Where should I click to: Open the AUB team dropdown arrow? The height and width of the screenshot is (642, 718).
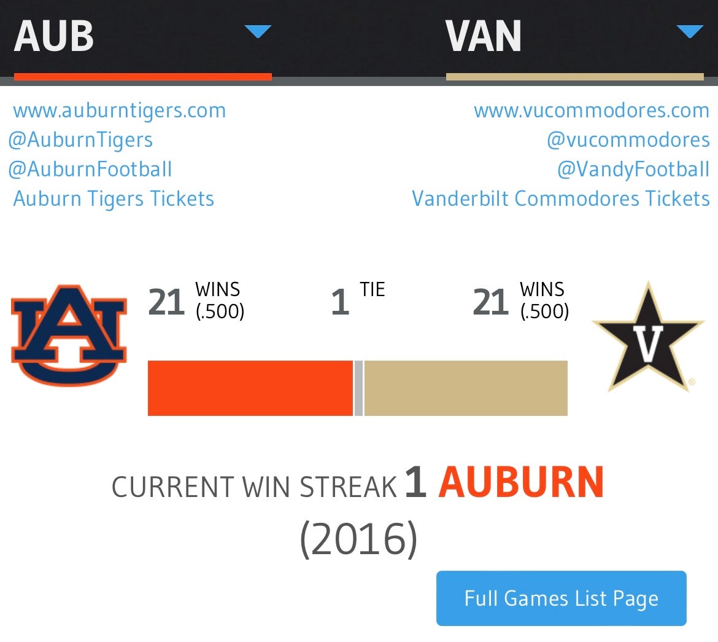[258, 31]
